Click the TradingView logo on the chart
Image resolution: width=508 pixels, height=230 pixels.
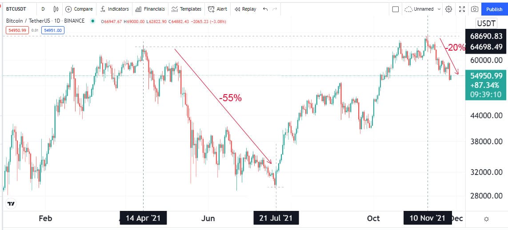tap(11, 204)
